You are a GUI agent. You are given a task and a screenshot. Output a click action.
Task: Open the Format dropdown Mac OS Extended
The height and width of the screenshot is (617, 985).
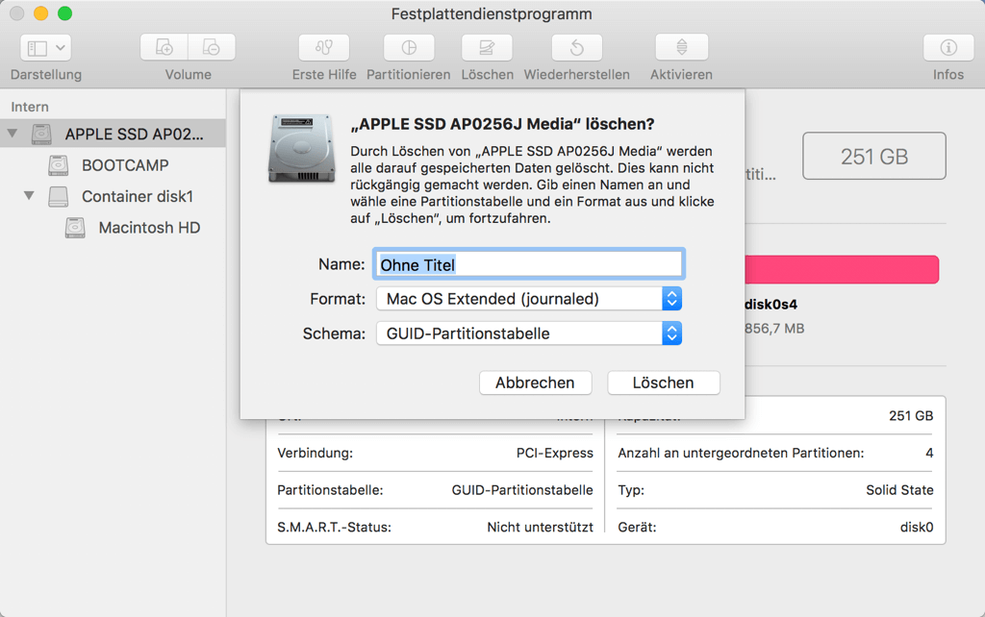tap(528, 299)
